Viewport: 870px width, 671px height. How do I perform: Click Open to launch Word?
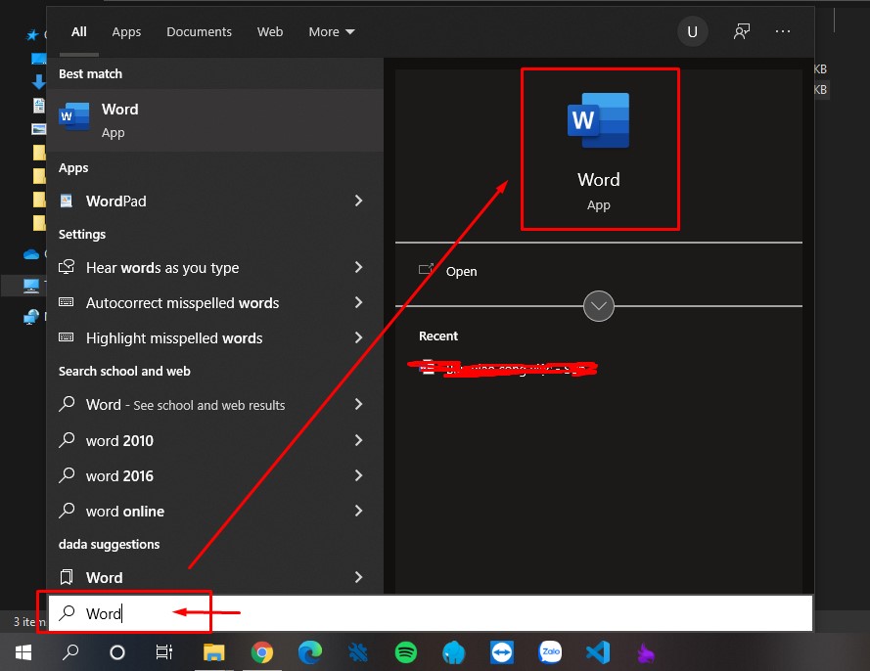pyautogui.click(x=462, y=271)
